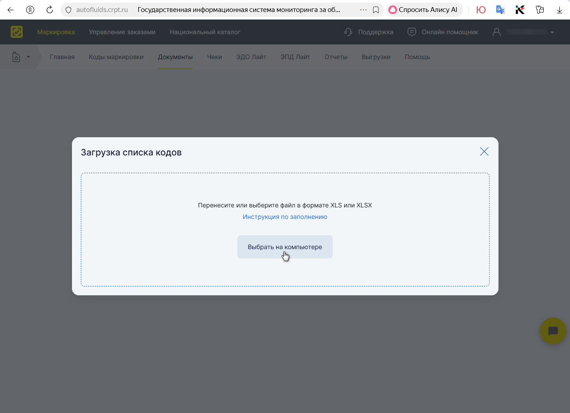The height and width of the screenshot is (413, 570).
Task: Open the Управление заказами menu item
Action: pos(122,32)
